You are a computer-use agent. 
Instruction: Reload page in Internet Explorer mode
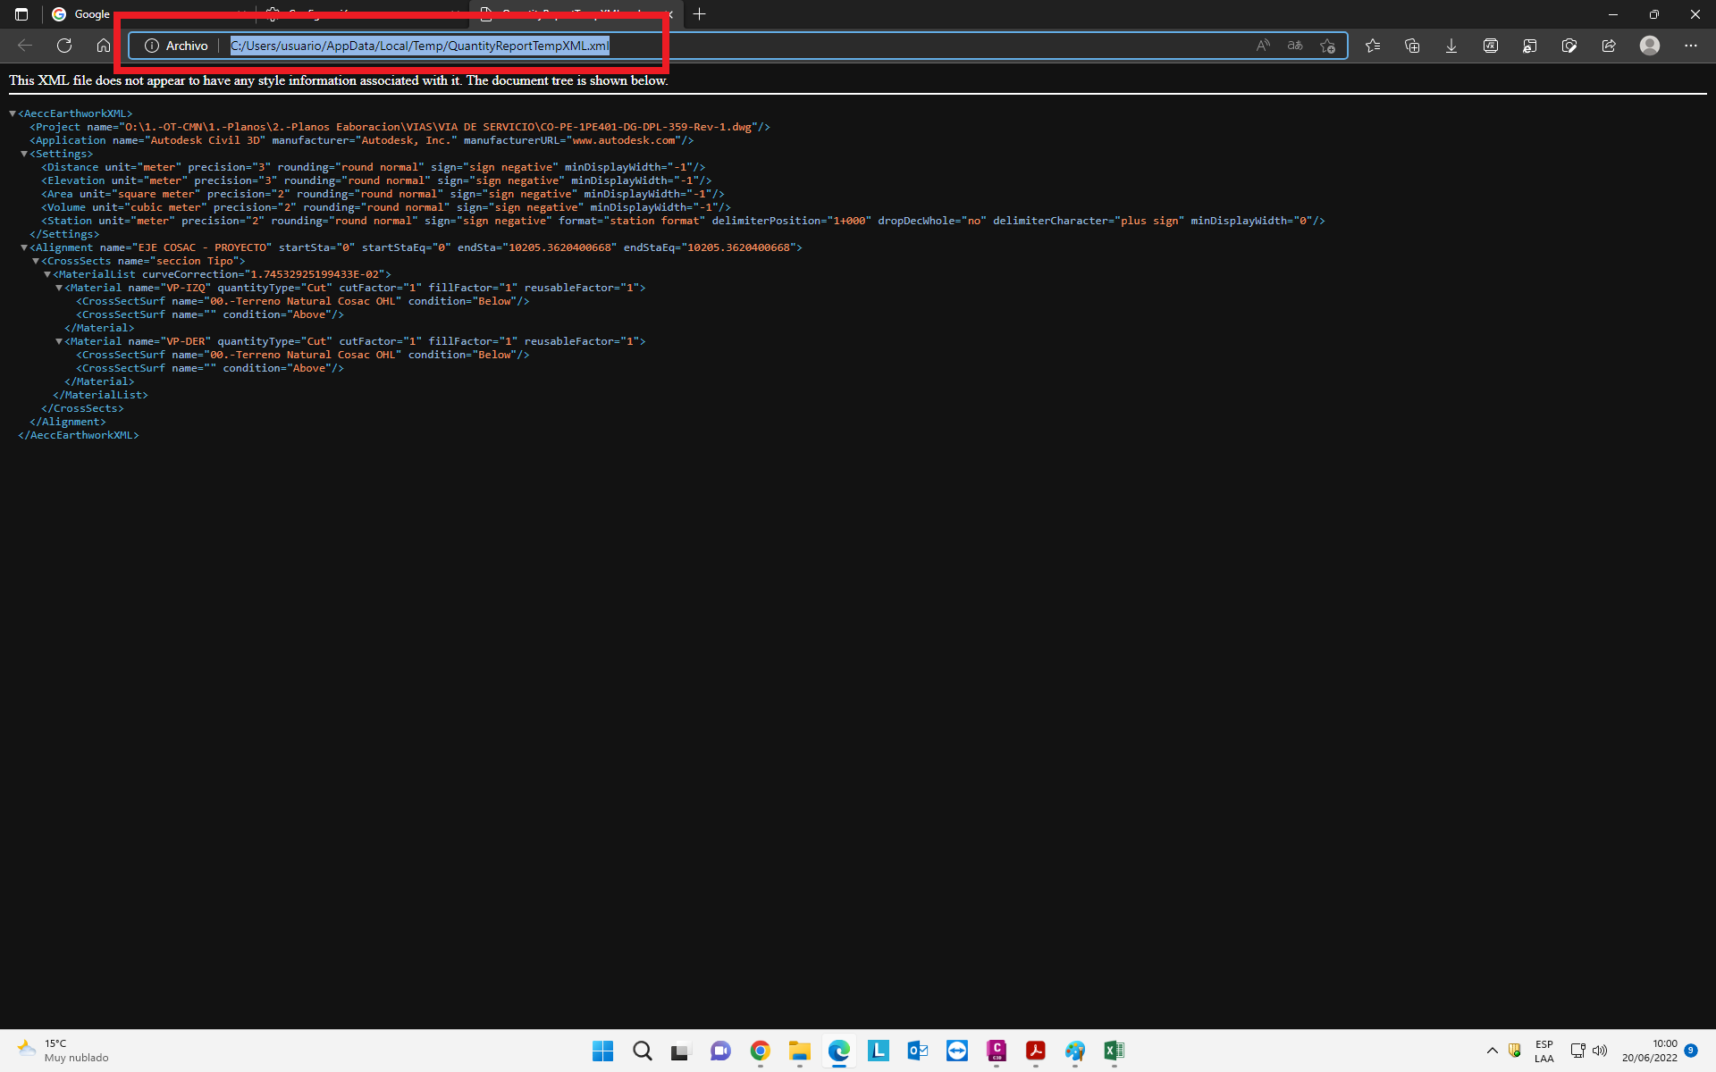tap(1530, 46)
